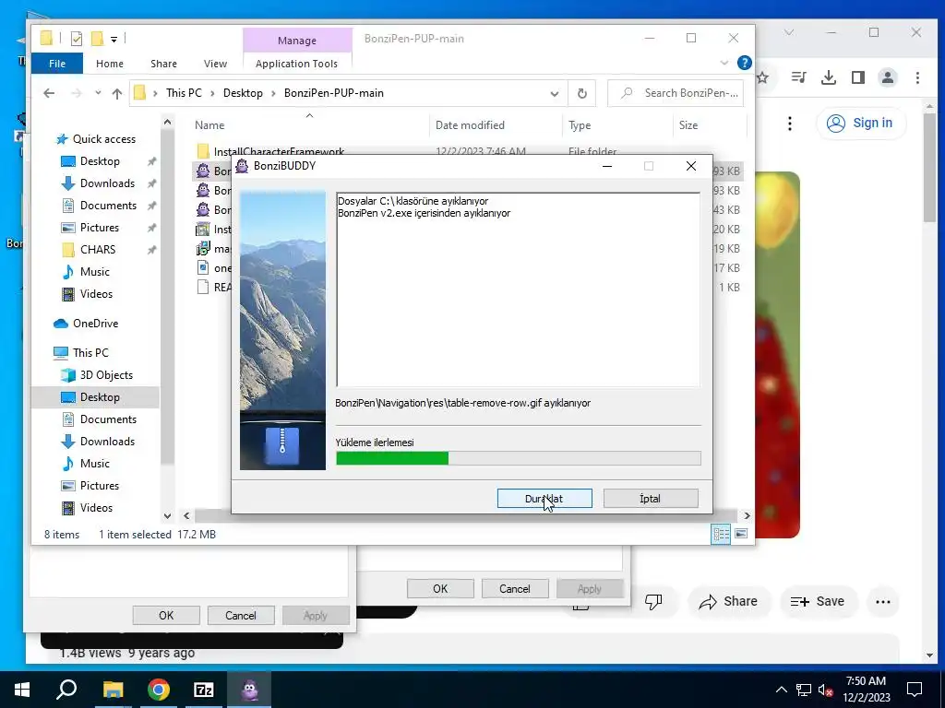
Task: Open Explorer help icon
Action: (x=745, y=63)
